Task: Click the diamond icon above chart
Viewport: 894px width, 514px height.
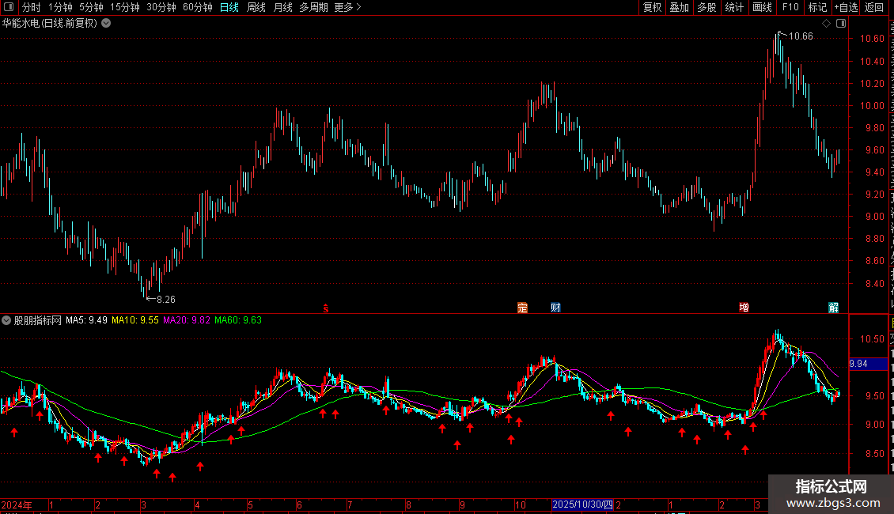Action: [826, 24]
